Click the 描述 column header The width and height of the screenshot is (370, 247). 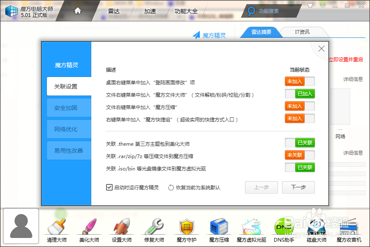111,70
